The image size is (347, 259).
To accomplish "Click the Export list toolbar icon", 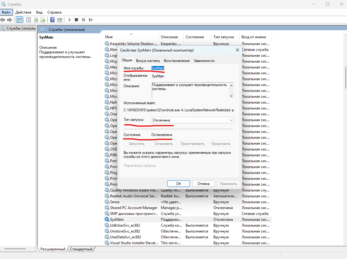I will click(x=43, y=20).
